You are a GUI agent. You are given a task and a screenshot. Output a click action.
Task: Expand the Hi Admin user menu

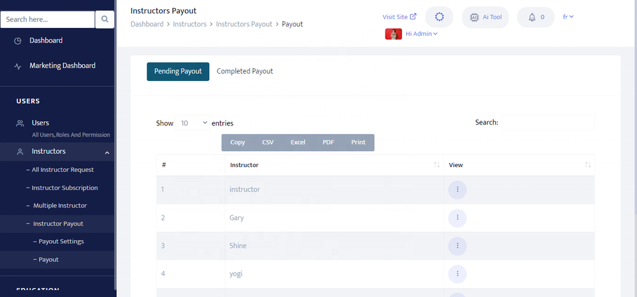[421, 34]
